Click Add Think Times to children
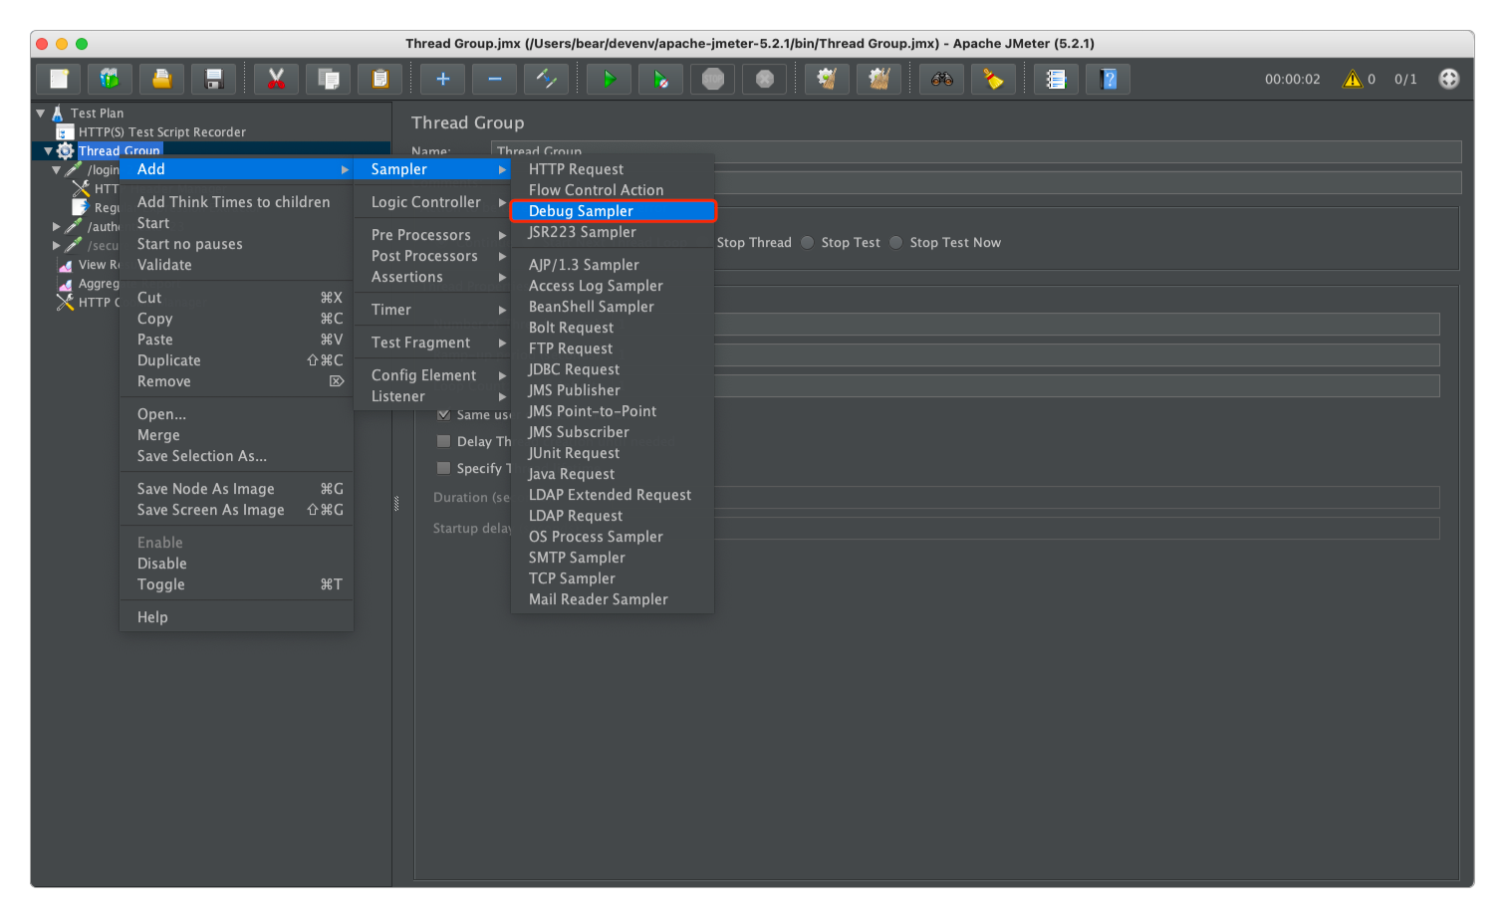This screenshot has height=918, width=1505. click(237, 202)
